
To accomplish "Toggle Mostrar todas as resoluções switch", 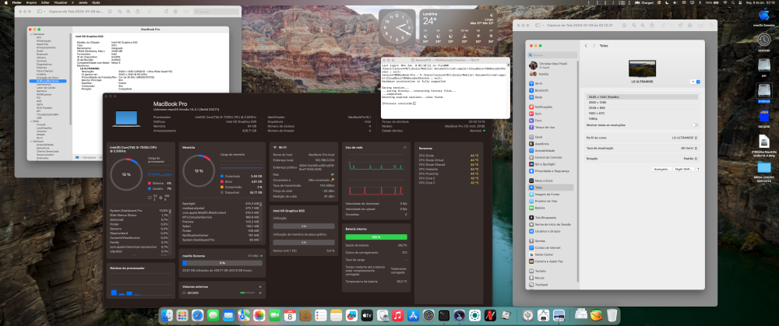I will pyautogui.click(x=695, y=125).
